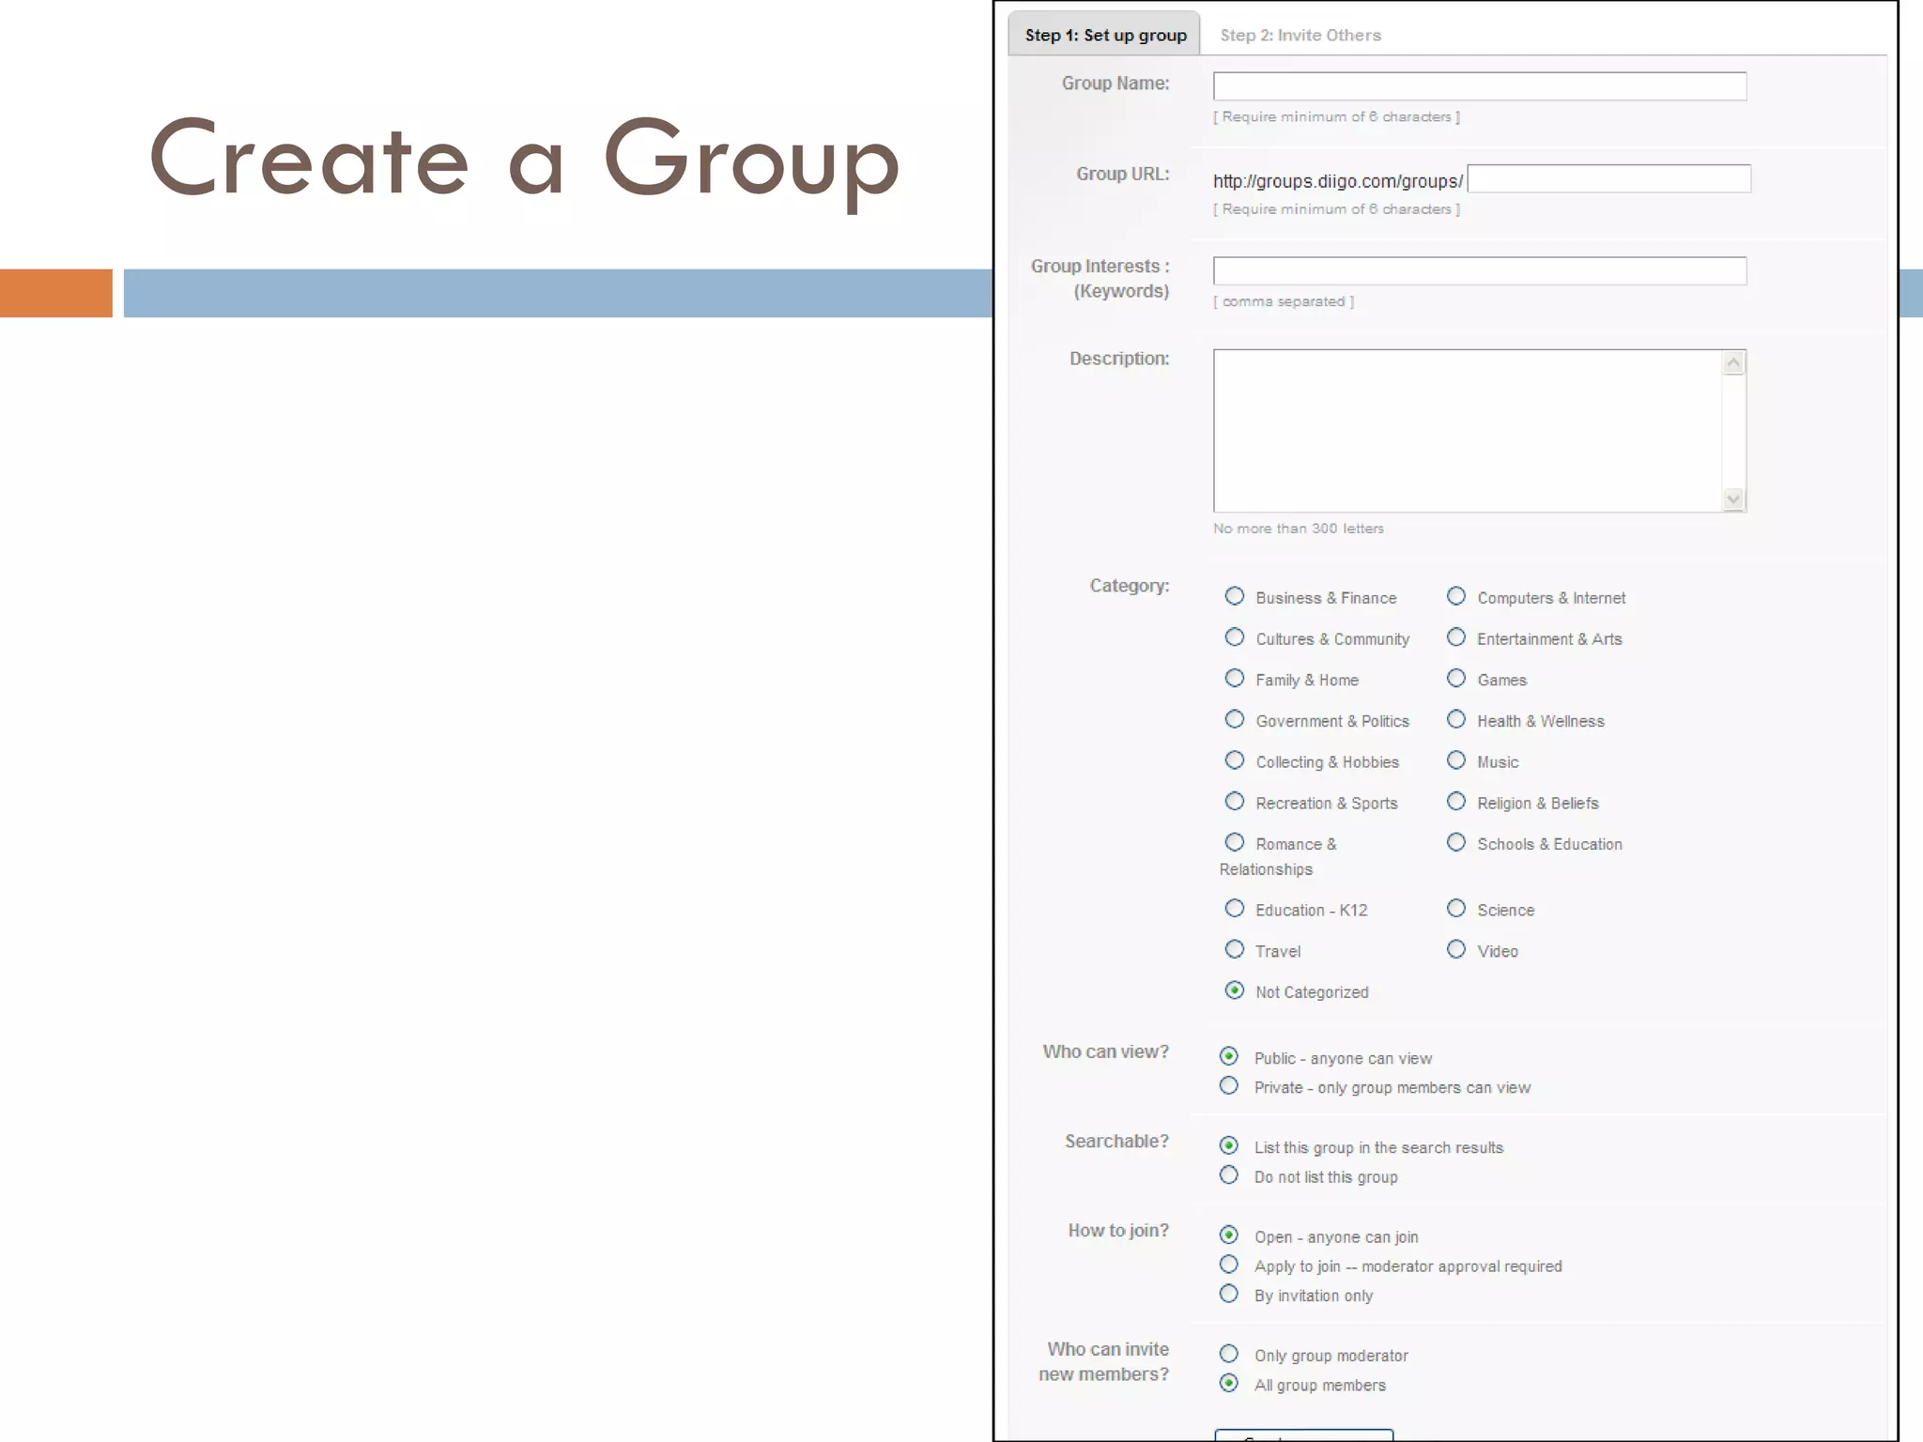Select the Education - K12 radio button
This screenshot has width=1923, height=1442.
pyautogui.click(x=1235, y=909)
